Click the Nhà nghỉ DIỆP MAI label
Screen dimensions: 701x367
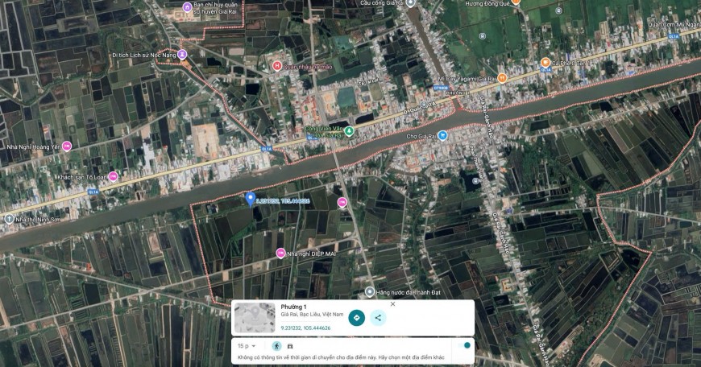pos(311,254)
